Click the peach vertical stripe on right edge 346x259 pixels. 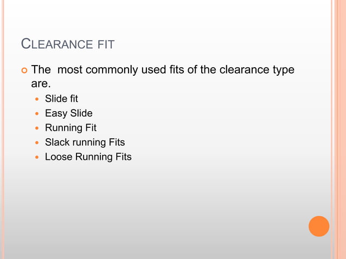[339, 129]
